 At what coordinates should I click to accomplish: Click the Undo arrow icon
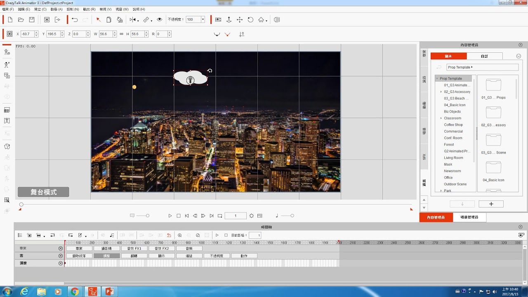point(75,20)
